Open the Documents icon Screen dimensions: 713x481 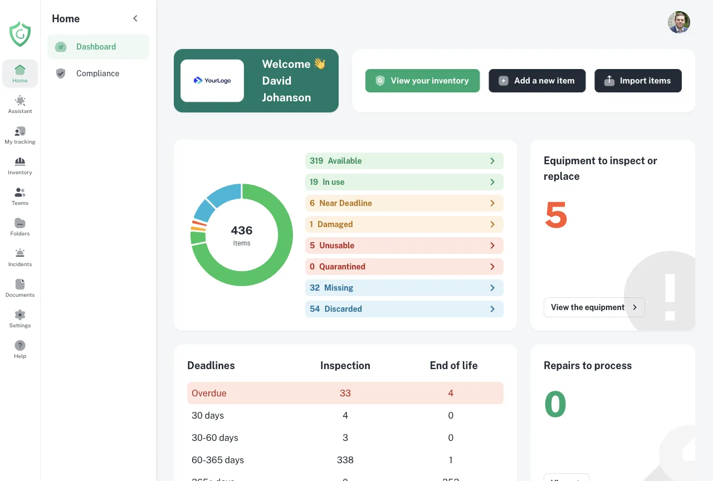20,284
